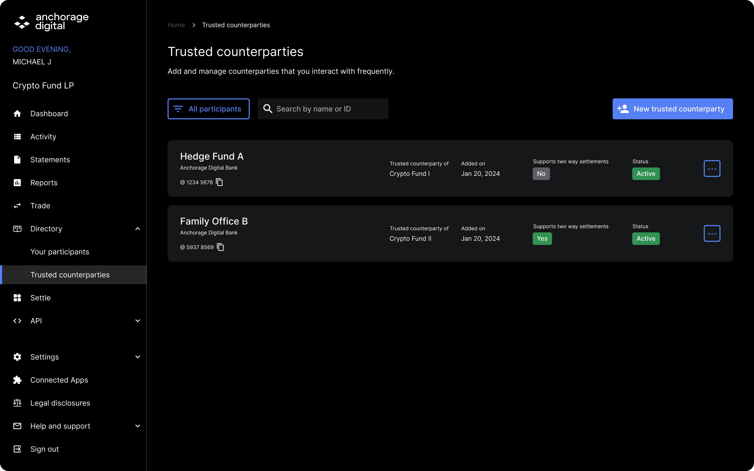This screenshot has height=471, width=754.
Task: Click the 1234 5678 ID text
Action: click(200, 182)
